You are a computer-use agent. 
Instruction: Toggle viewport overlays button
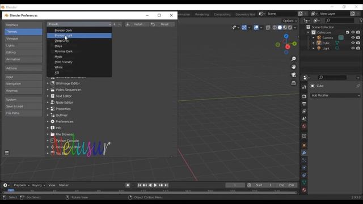pyautogui.click(x=256, y=28)
